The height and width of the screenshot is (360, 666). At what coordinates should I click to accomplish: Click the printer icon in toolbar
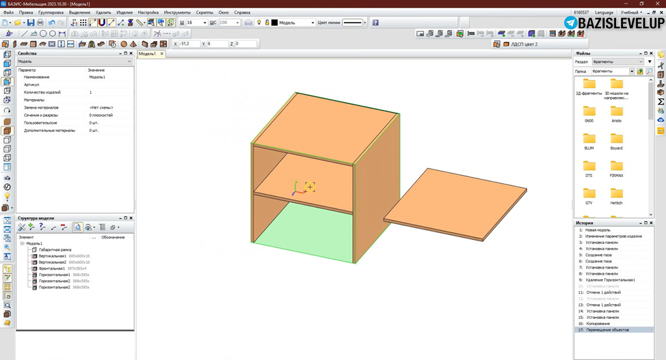[x=40, y=23]
